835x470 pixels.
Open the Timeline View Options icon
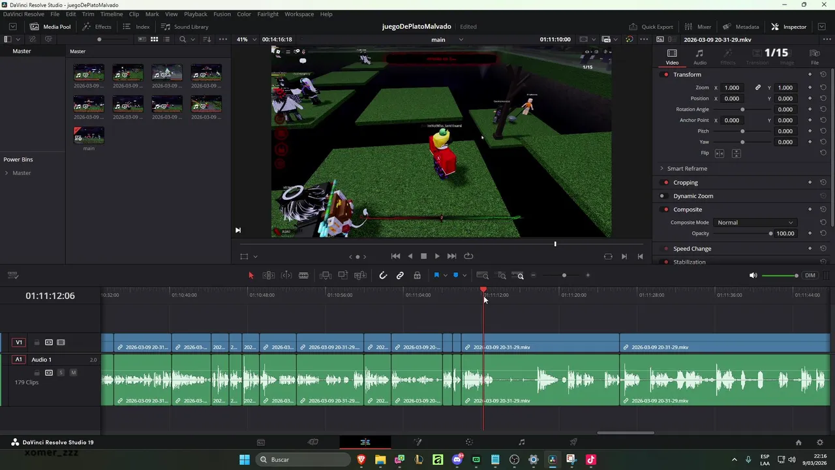point(12,275)
